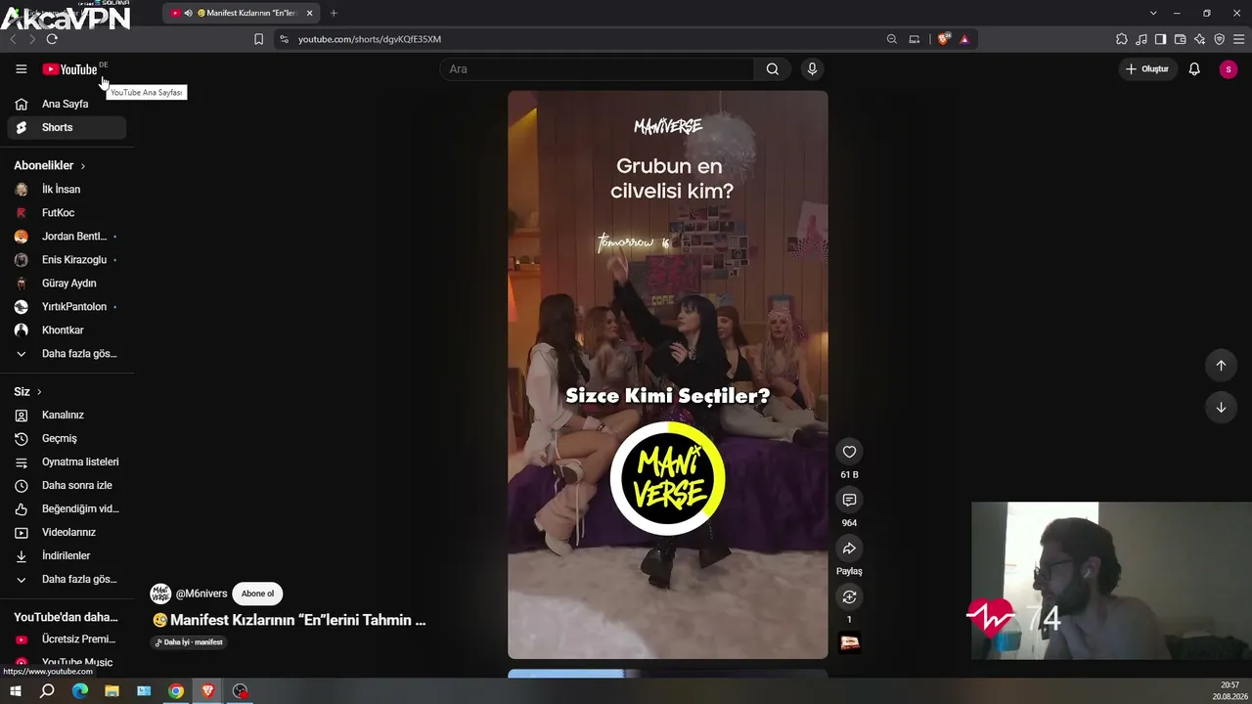Expand the Abonelikler section chevron

[x=83, y=166]
